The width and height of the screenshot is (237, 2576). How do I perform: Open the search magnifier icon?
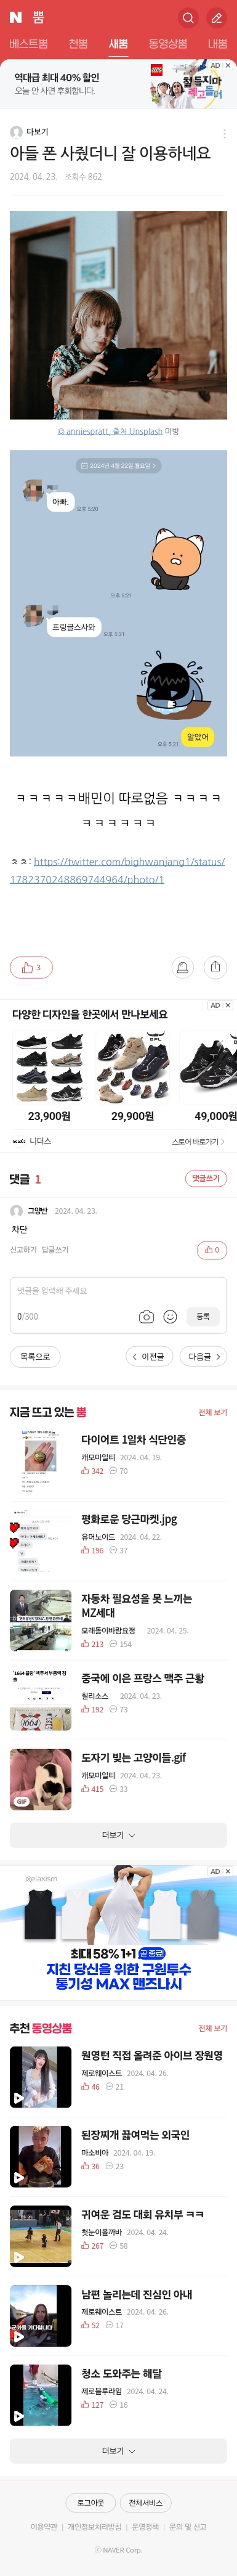187,17
